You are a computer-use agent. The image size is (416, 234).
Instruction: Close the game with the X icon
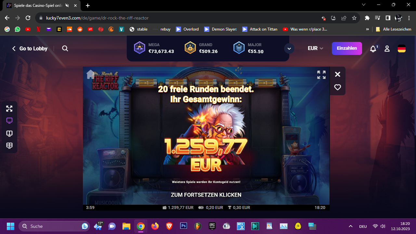[338, 74]
